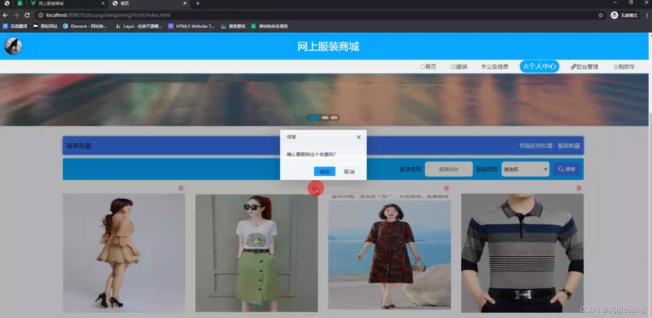
Task: Confirm deletion with the 确定 button
Action: [x=324, y=172]
